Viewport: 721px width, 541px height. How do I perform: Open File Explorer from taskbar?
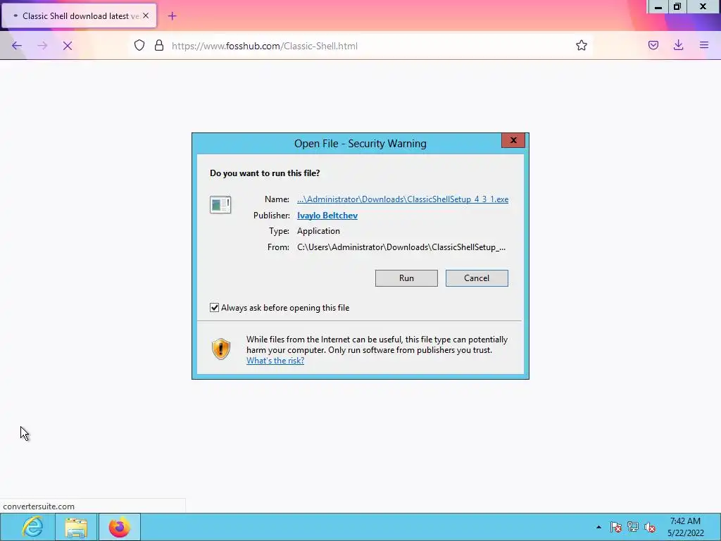[76, 527]
